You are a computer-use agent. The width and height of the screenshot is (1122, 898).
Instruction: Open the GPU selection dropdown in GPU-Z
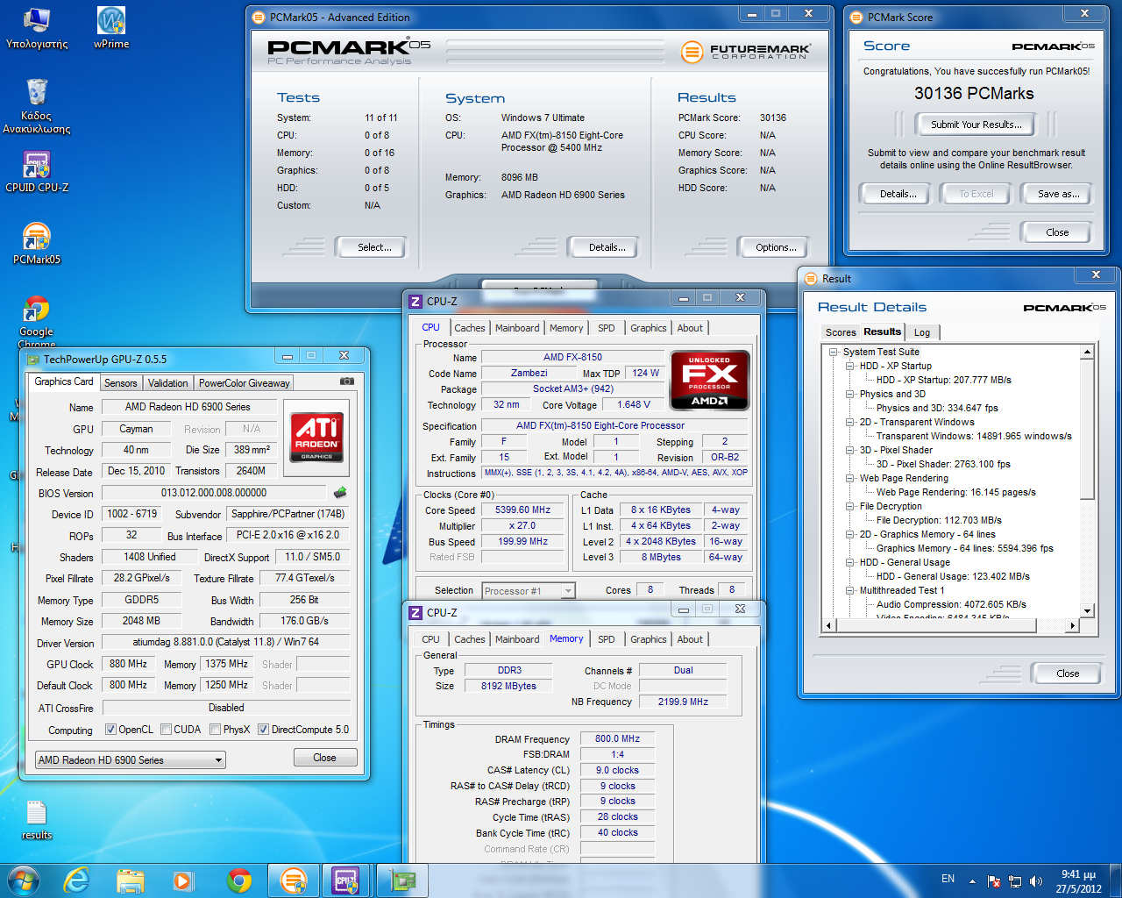click(x=131, y=759)
